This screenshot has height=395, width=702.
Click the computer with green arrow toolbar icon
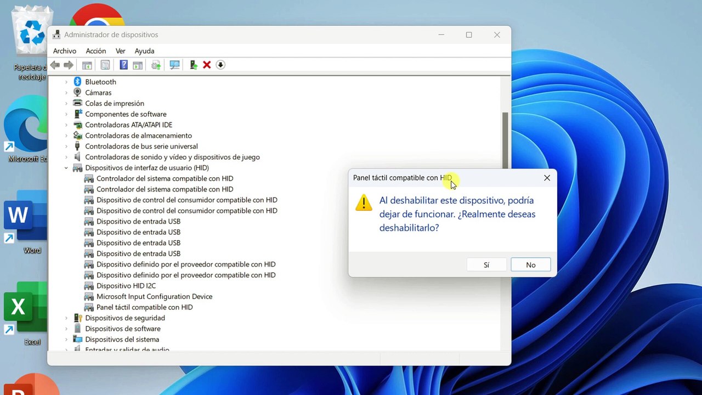[193, 65]
